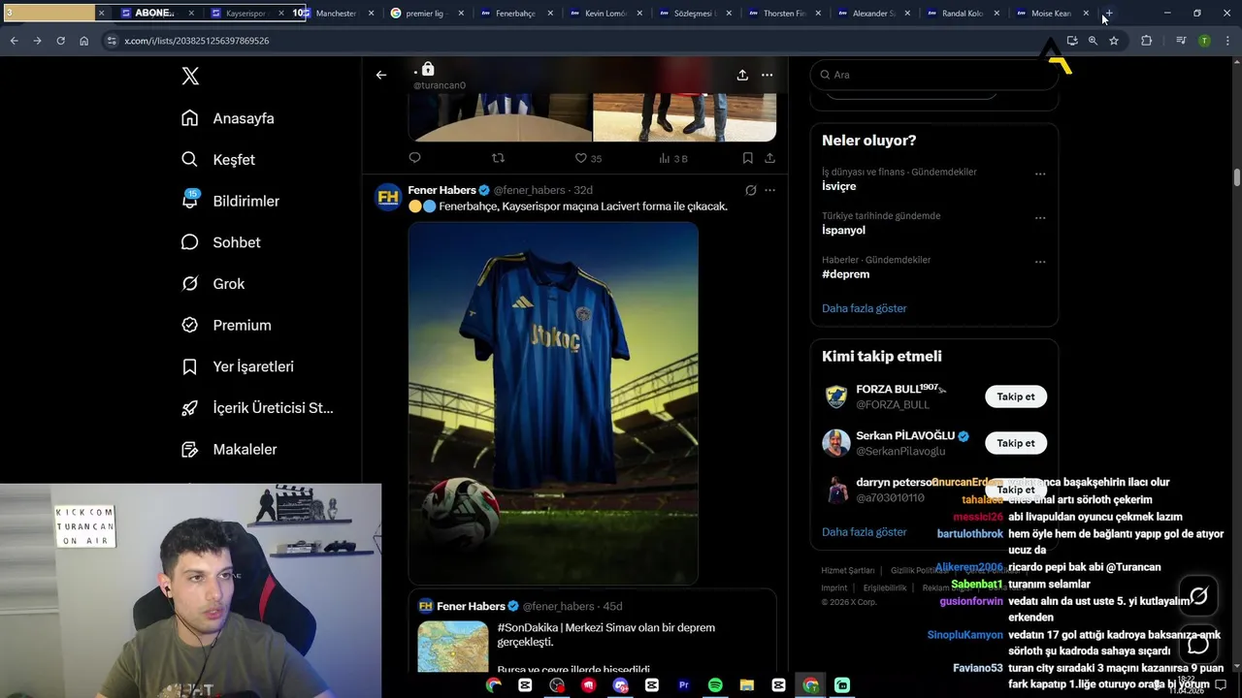Open Spotify from the taskbar
The image size is (1242, 698).
tap(715, 685)
